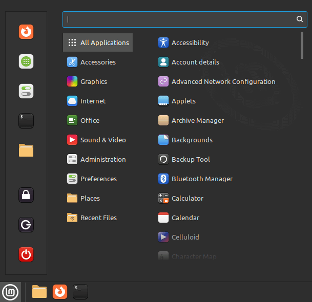Viewport: 312px width, 302px height.
Task: Lock the screen with padlock icon
Action: pyautogui.click(x=26, y=195)
